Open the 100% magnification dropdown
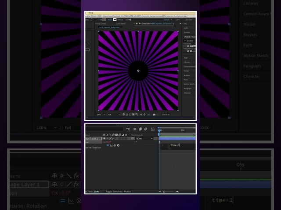 [x=101, y=115]
